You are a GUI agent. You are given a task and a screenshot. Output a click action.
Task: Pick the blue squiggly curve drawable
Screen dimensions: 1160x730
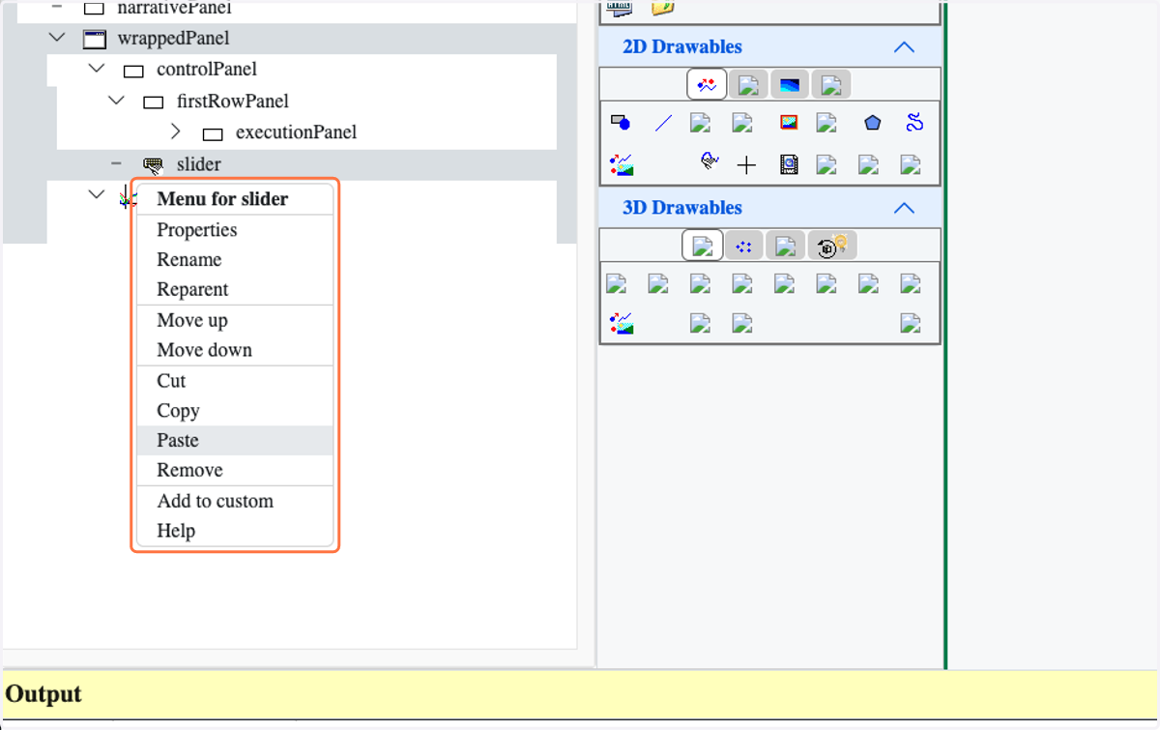coord(914,123)
